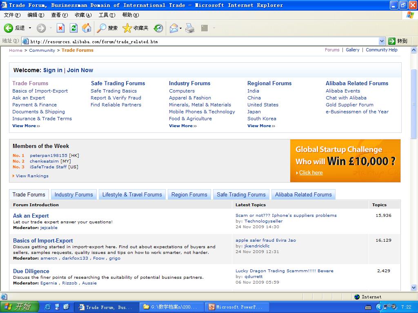Switch to the G:\ folder taskbar button
This screenshot has height=313, width=418.
coord(172,307)
